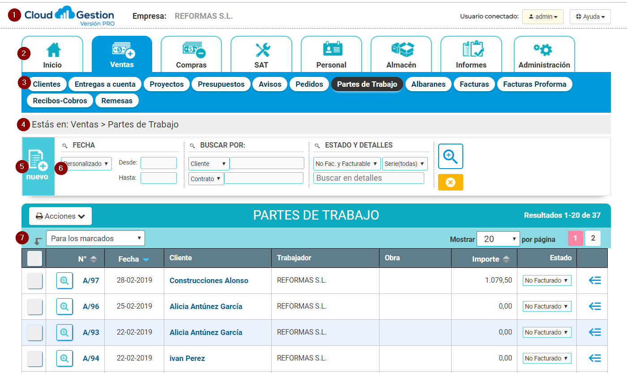The image size is (627, 373).
Task: Run search using the blue magnifier button
Action: [450, 156]
